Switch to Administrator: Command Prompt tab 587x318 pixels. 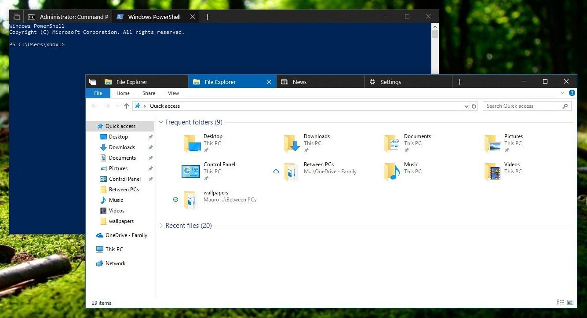click(68, 17)
